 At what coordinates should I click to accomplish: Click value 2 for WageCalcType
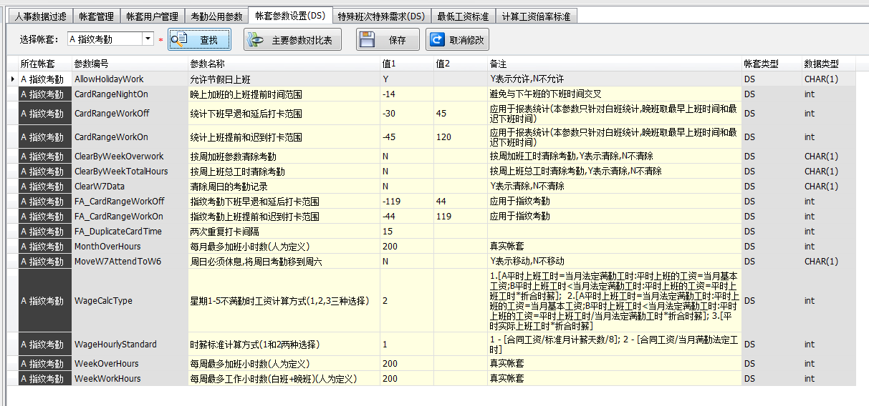coord(406,300)
